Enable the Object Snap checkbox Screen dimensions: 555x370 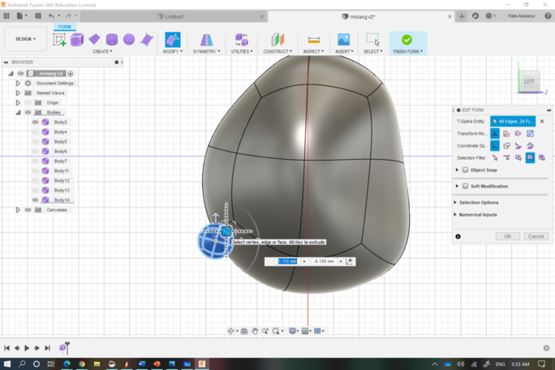point(465,170)
